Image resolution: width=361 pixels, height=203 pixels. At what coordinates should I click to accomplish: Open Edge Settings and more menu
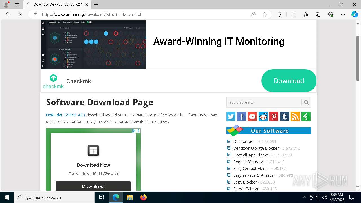coord(343,14)
